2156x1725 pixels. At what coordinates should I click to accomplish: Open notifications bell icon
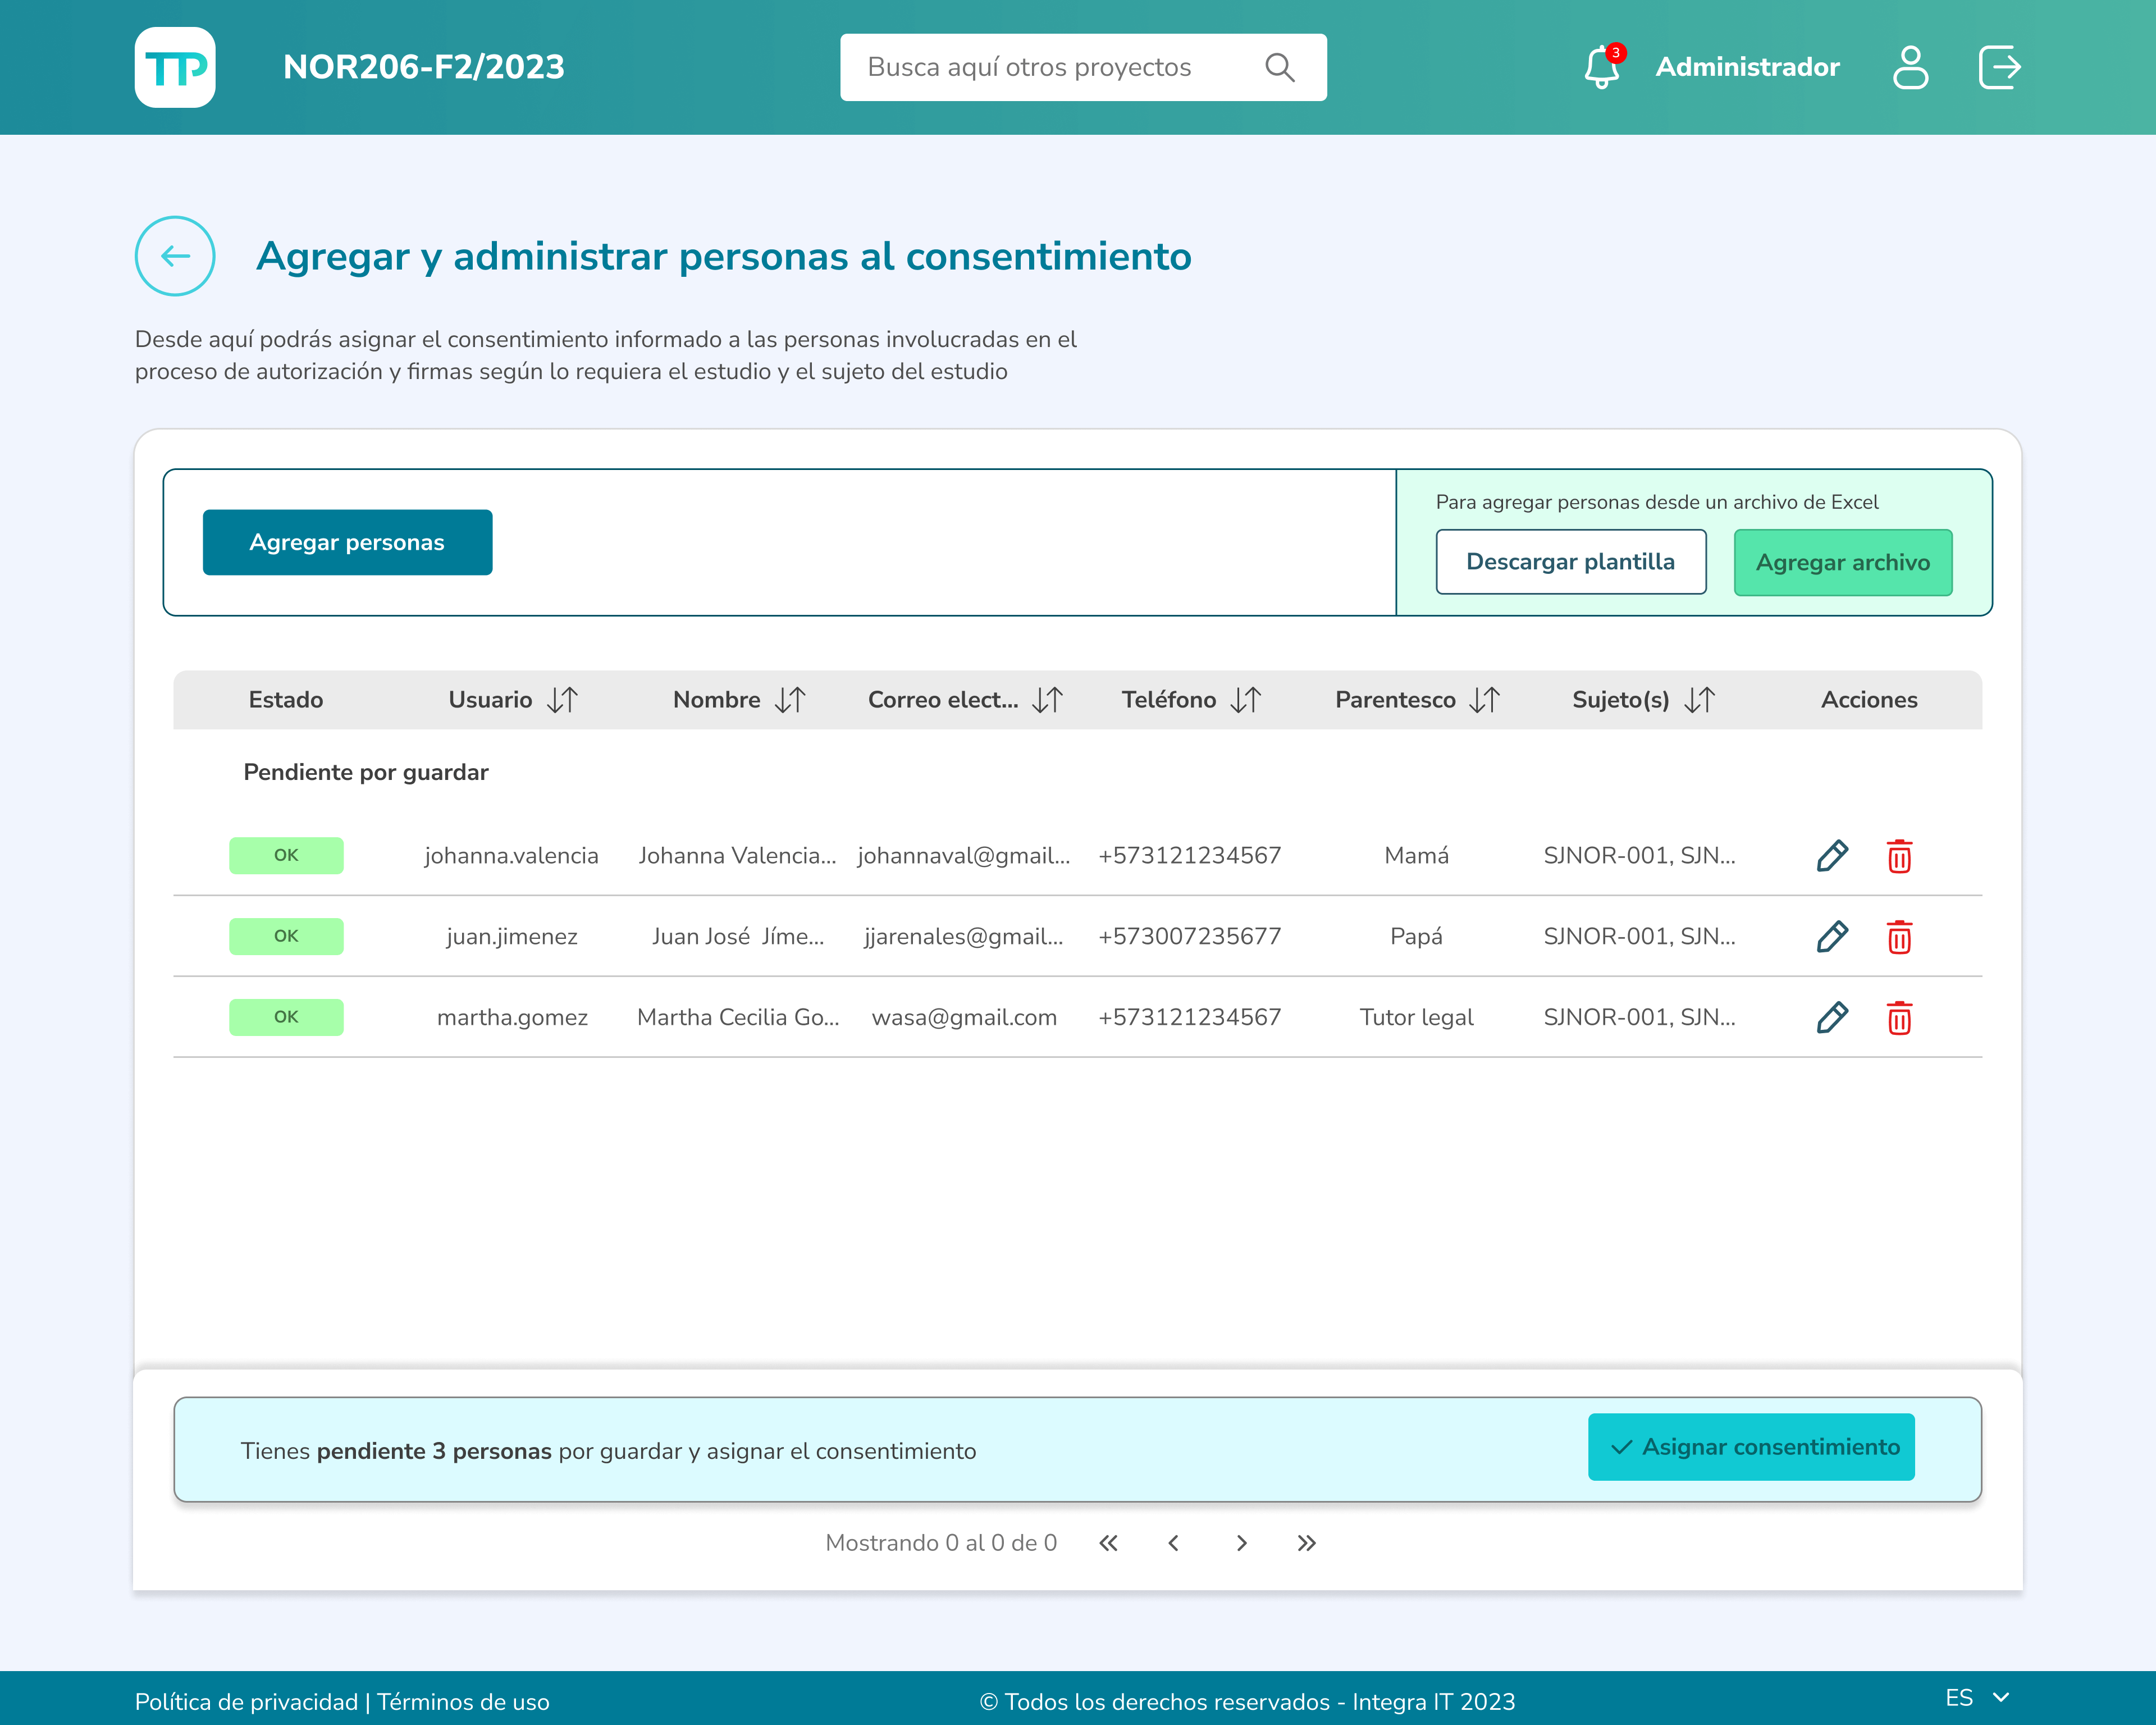point(1602,67)
